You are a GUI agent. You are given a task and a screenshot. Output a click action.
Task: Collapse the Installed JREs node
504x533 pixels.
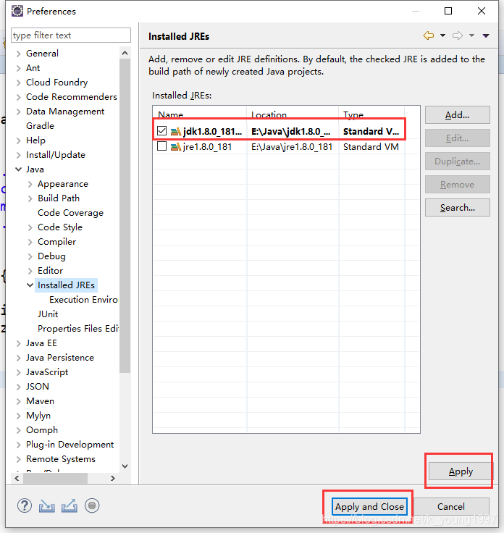30,285
